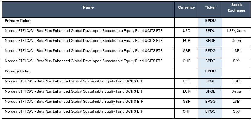Viewport: 252px width, 121px height.
Task: Select the BPGE ticker cell
Action: click(x=210, y=91)
